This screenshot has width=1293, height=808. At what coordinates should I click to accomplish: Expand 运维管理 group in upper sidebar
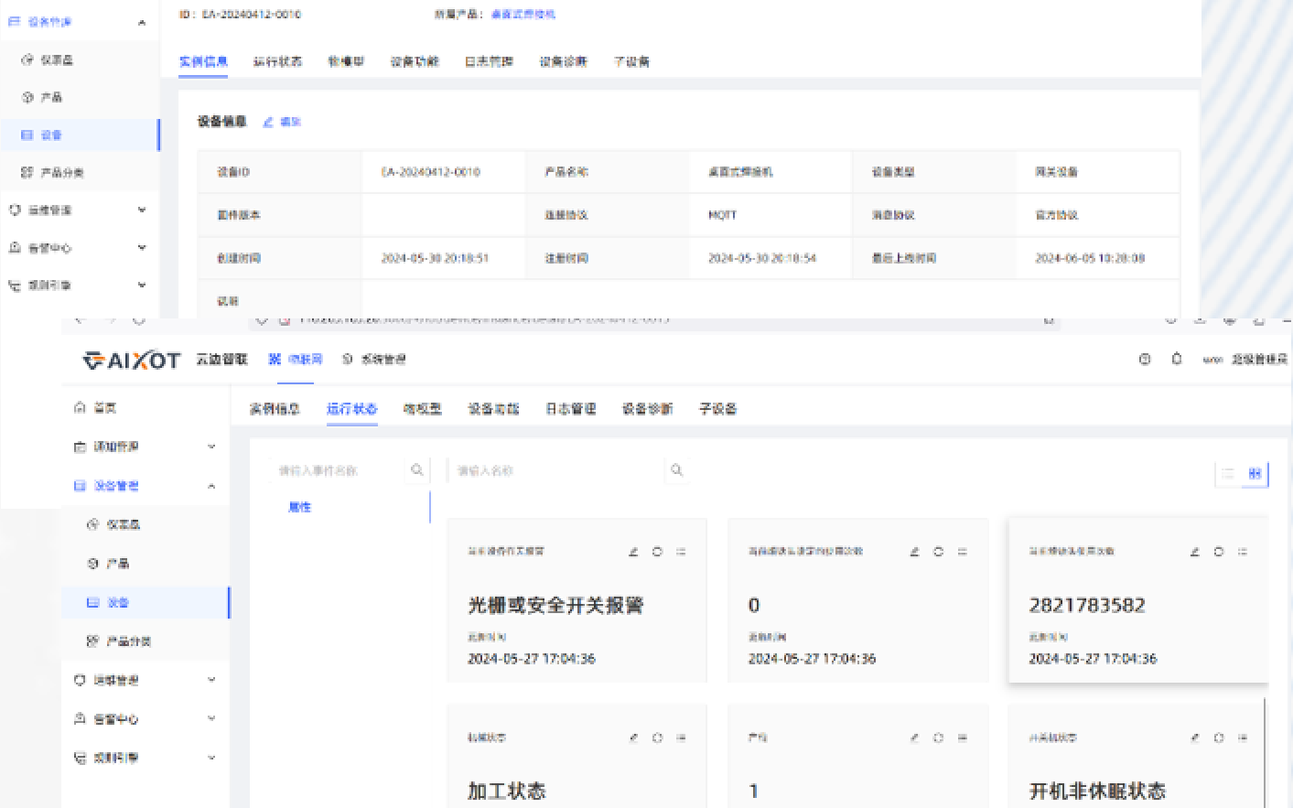tap(142, 210)
